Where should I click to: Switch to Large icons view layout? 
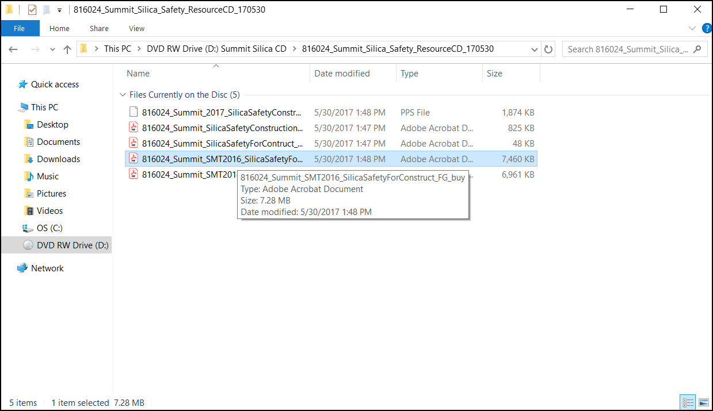pos(703,402)
